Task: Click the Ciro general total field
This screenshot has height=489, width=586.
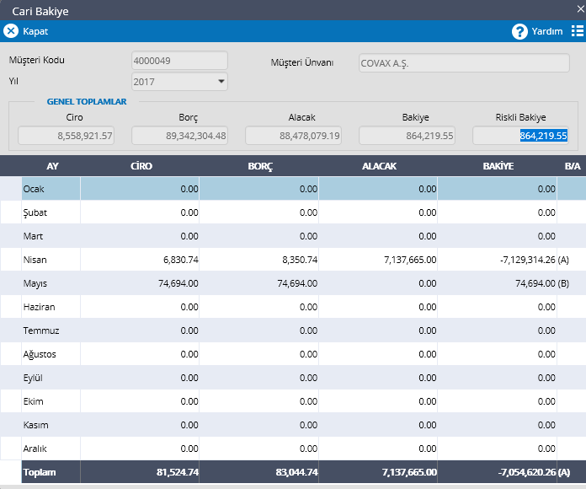Action: [x=67, y=136]
